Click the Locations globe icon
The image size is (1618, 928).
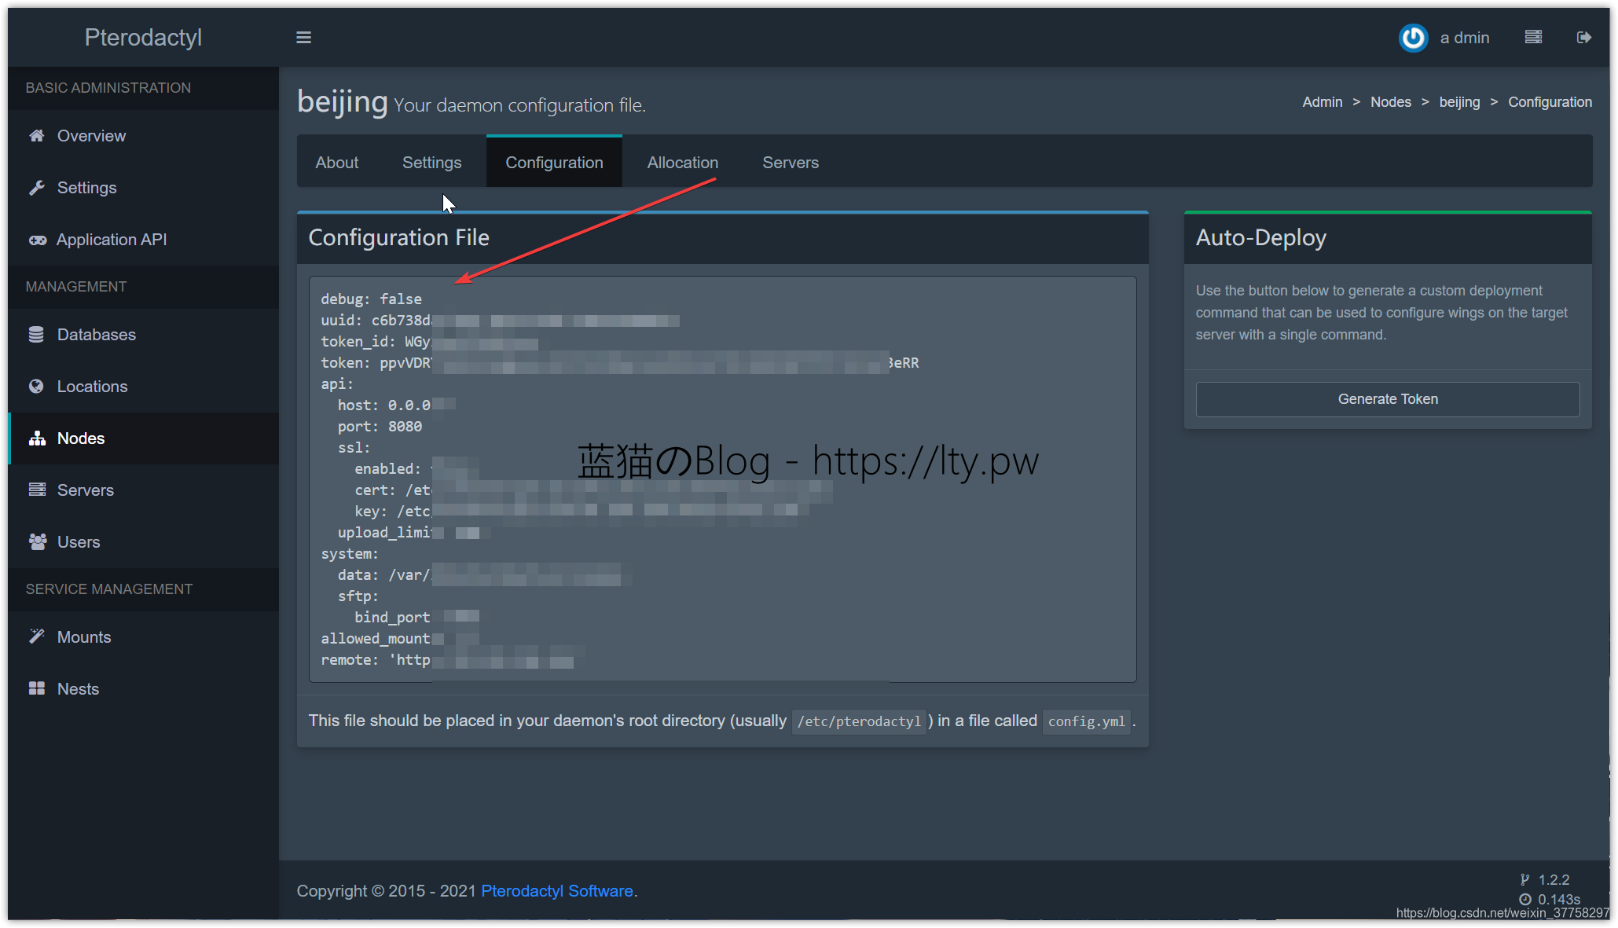pos(36,387)
